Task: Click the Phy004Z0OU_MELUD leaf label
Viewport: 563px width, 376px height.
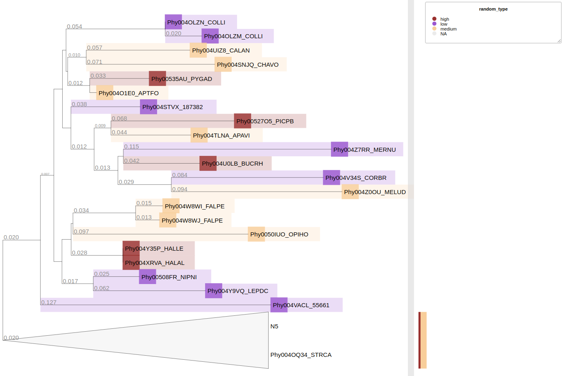Action: [x=375, y=192]
